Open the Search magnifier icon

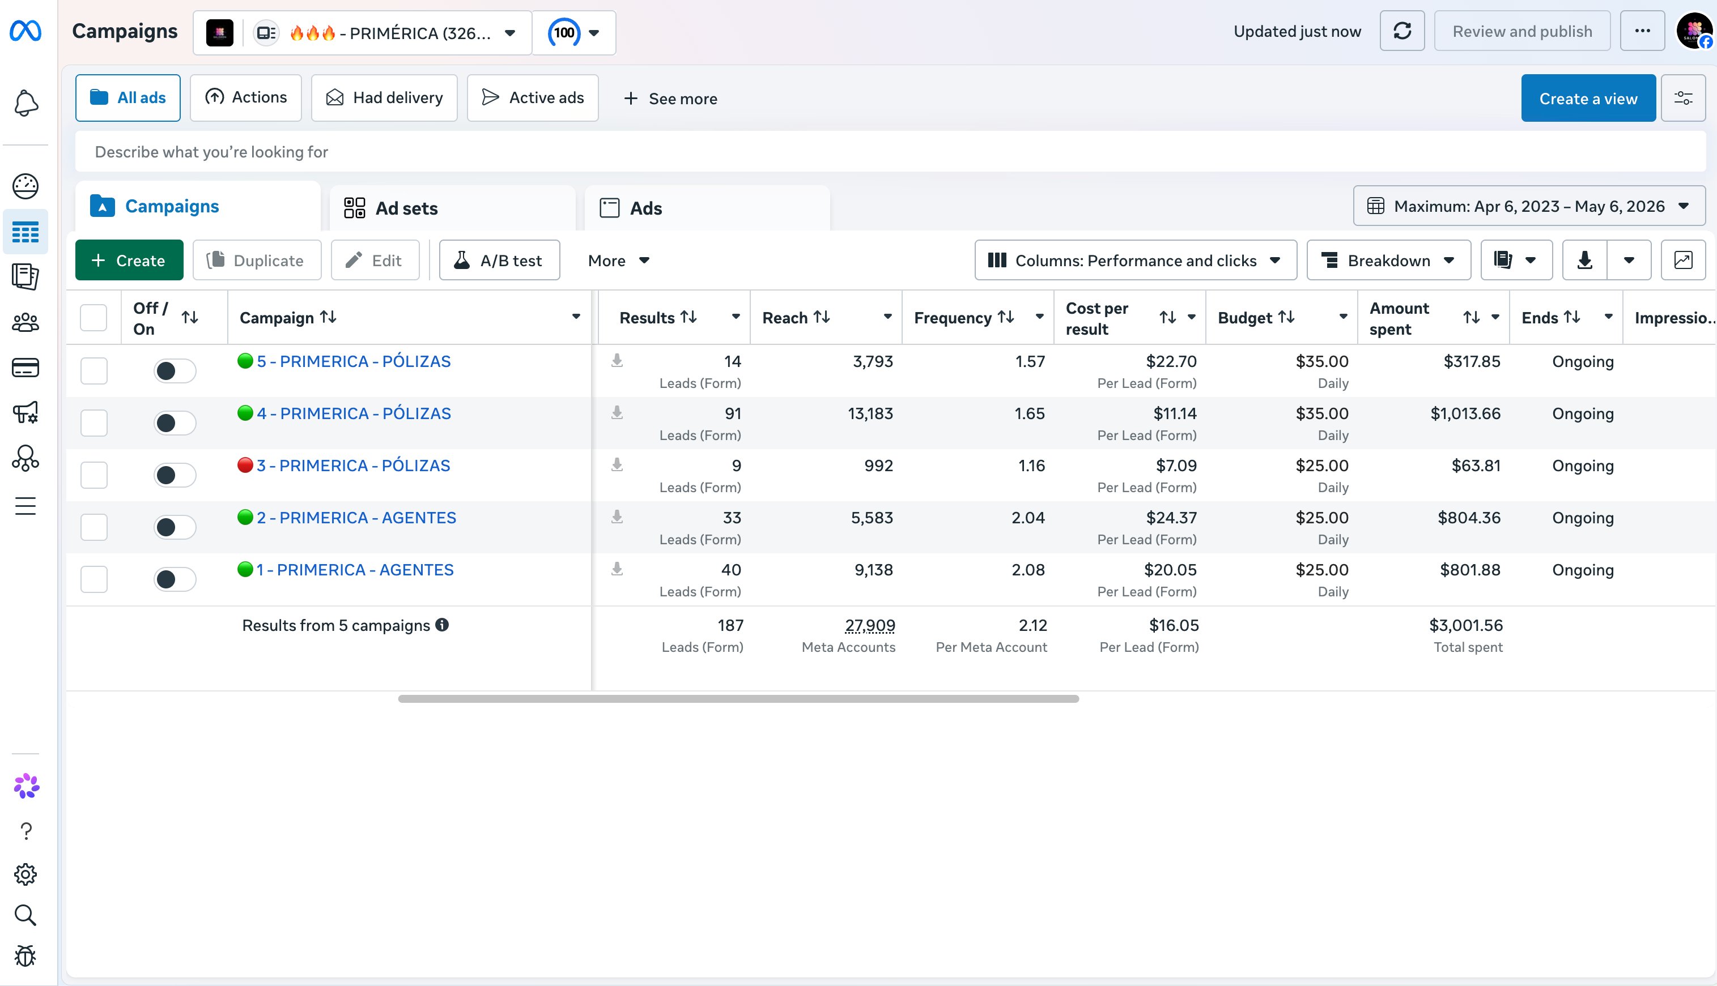25,915
